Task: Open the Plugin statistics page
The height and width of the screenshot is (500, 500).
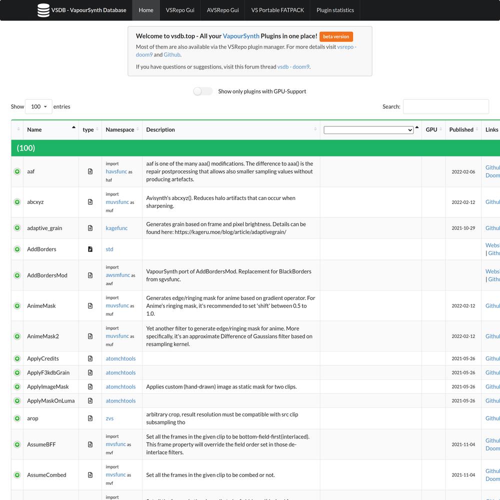Action: 335,10
